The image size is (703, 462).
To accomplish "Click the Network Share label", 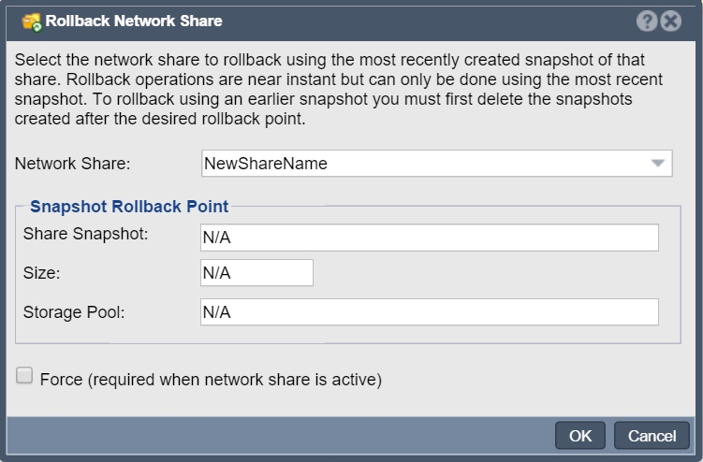I will tap(73, 164).
